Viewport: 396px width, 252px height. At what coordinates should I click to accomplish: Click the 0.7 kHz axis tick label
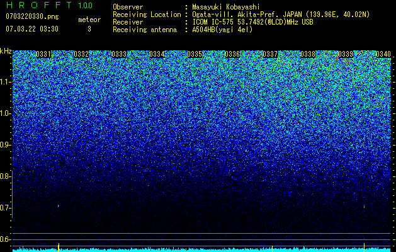coord(6,208)
